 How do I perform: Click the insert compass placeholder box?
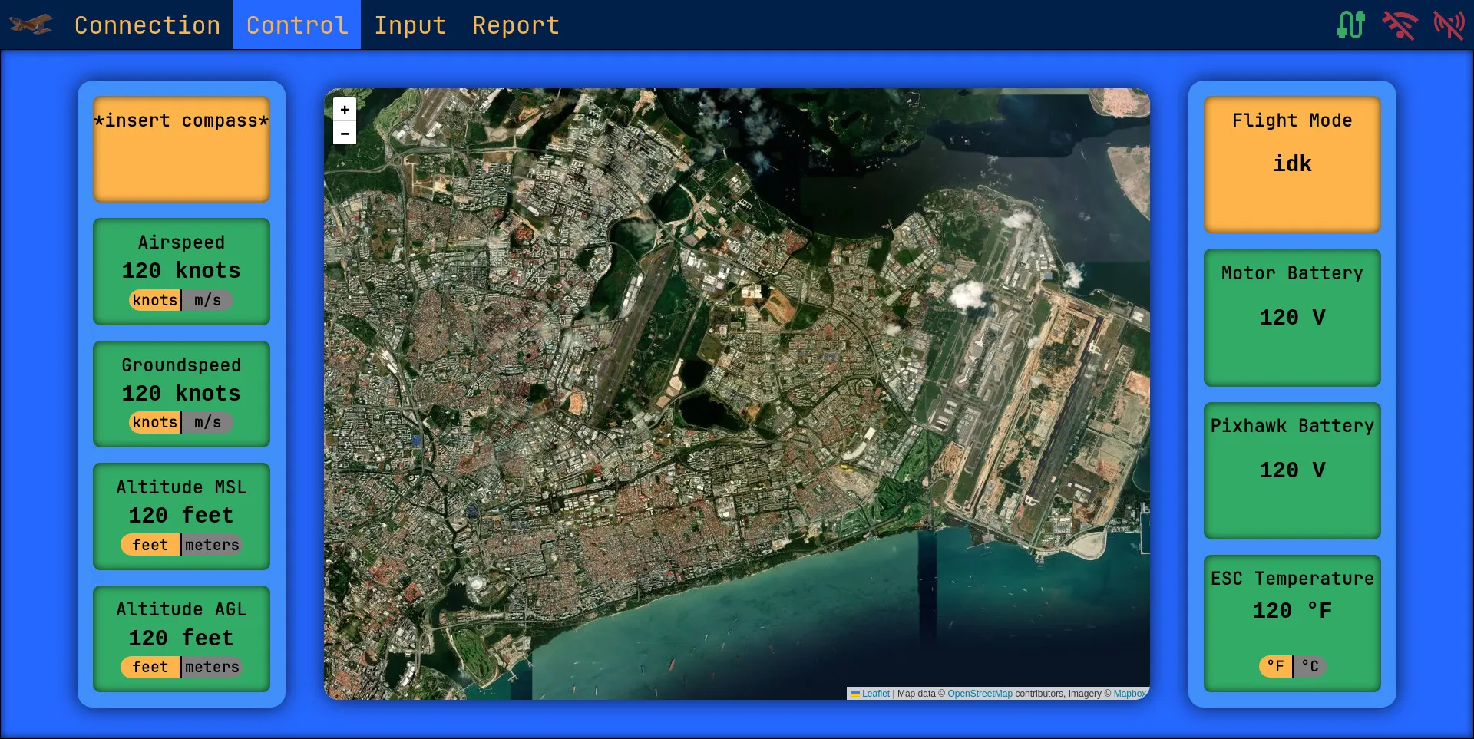click(x=181, y=149)
